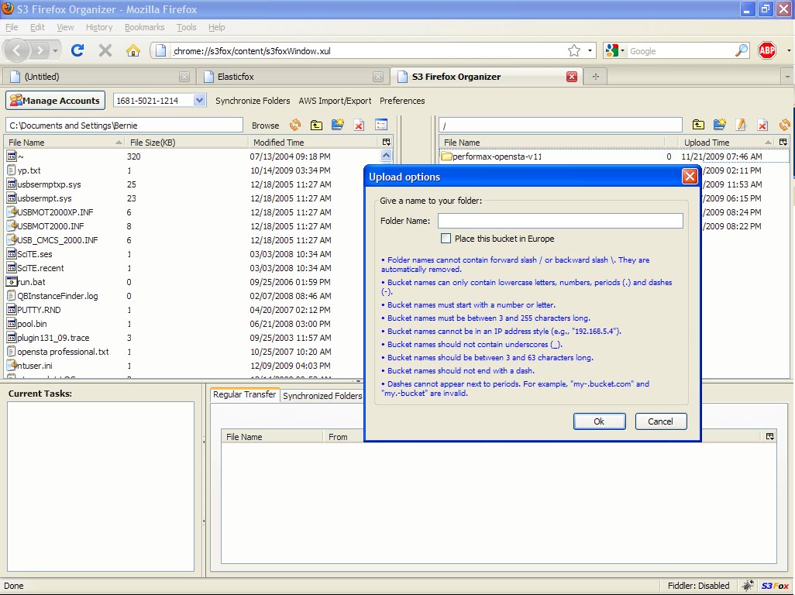Open the account selector dropdown
This screenshot has height=595, width=795.
pyautogui.click(x=200, y=100)
